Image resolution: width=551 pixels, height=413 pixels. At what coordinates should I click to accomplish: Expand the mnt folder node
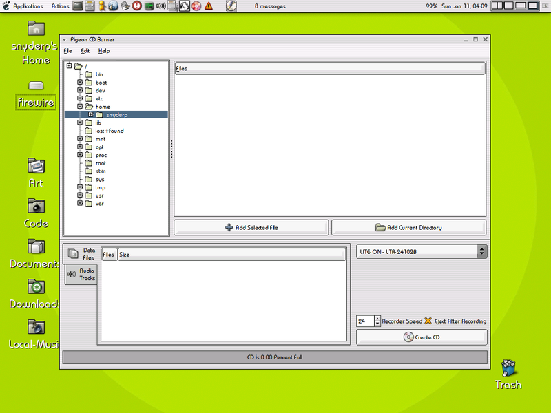(80, 139)
